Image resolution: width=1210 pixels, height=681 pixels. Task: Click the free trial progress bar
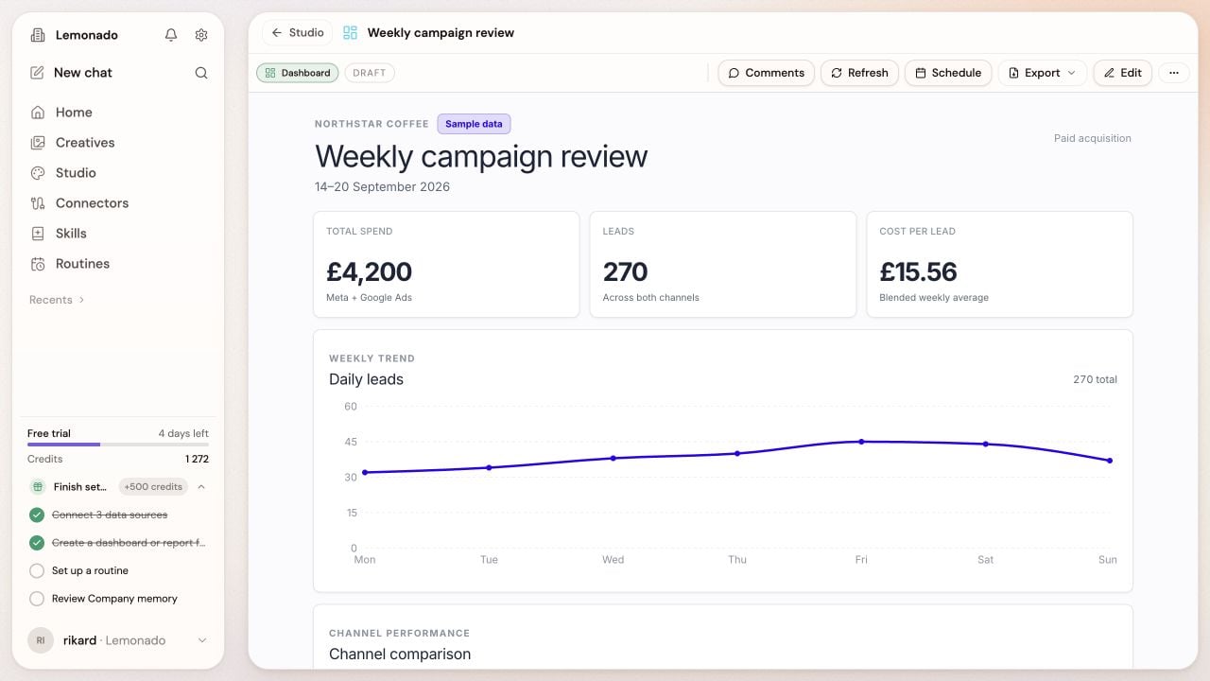click(118, 444)
